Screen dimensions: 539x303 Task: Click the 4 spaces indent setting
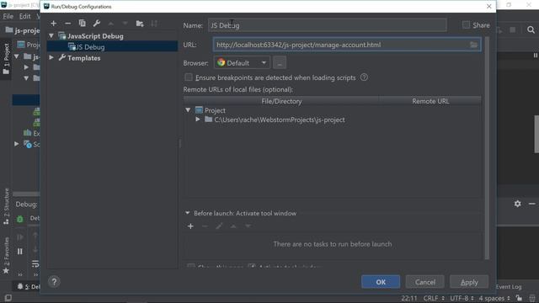[494, 298]
